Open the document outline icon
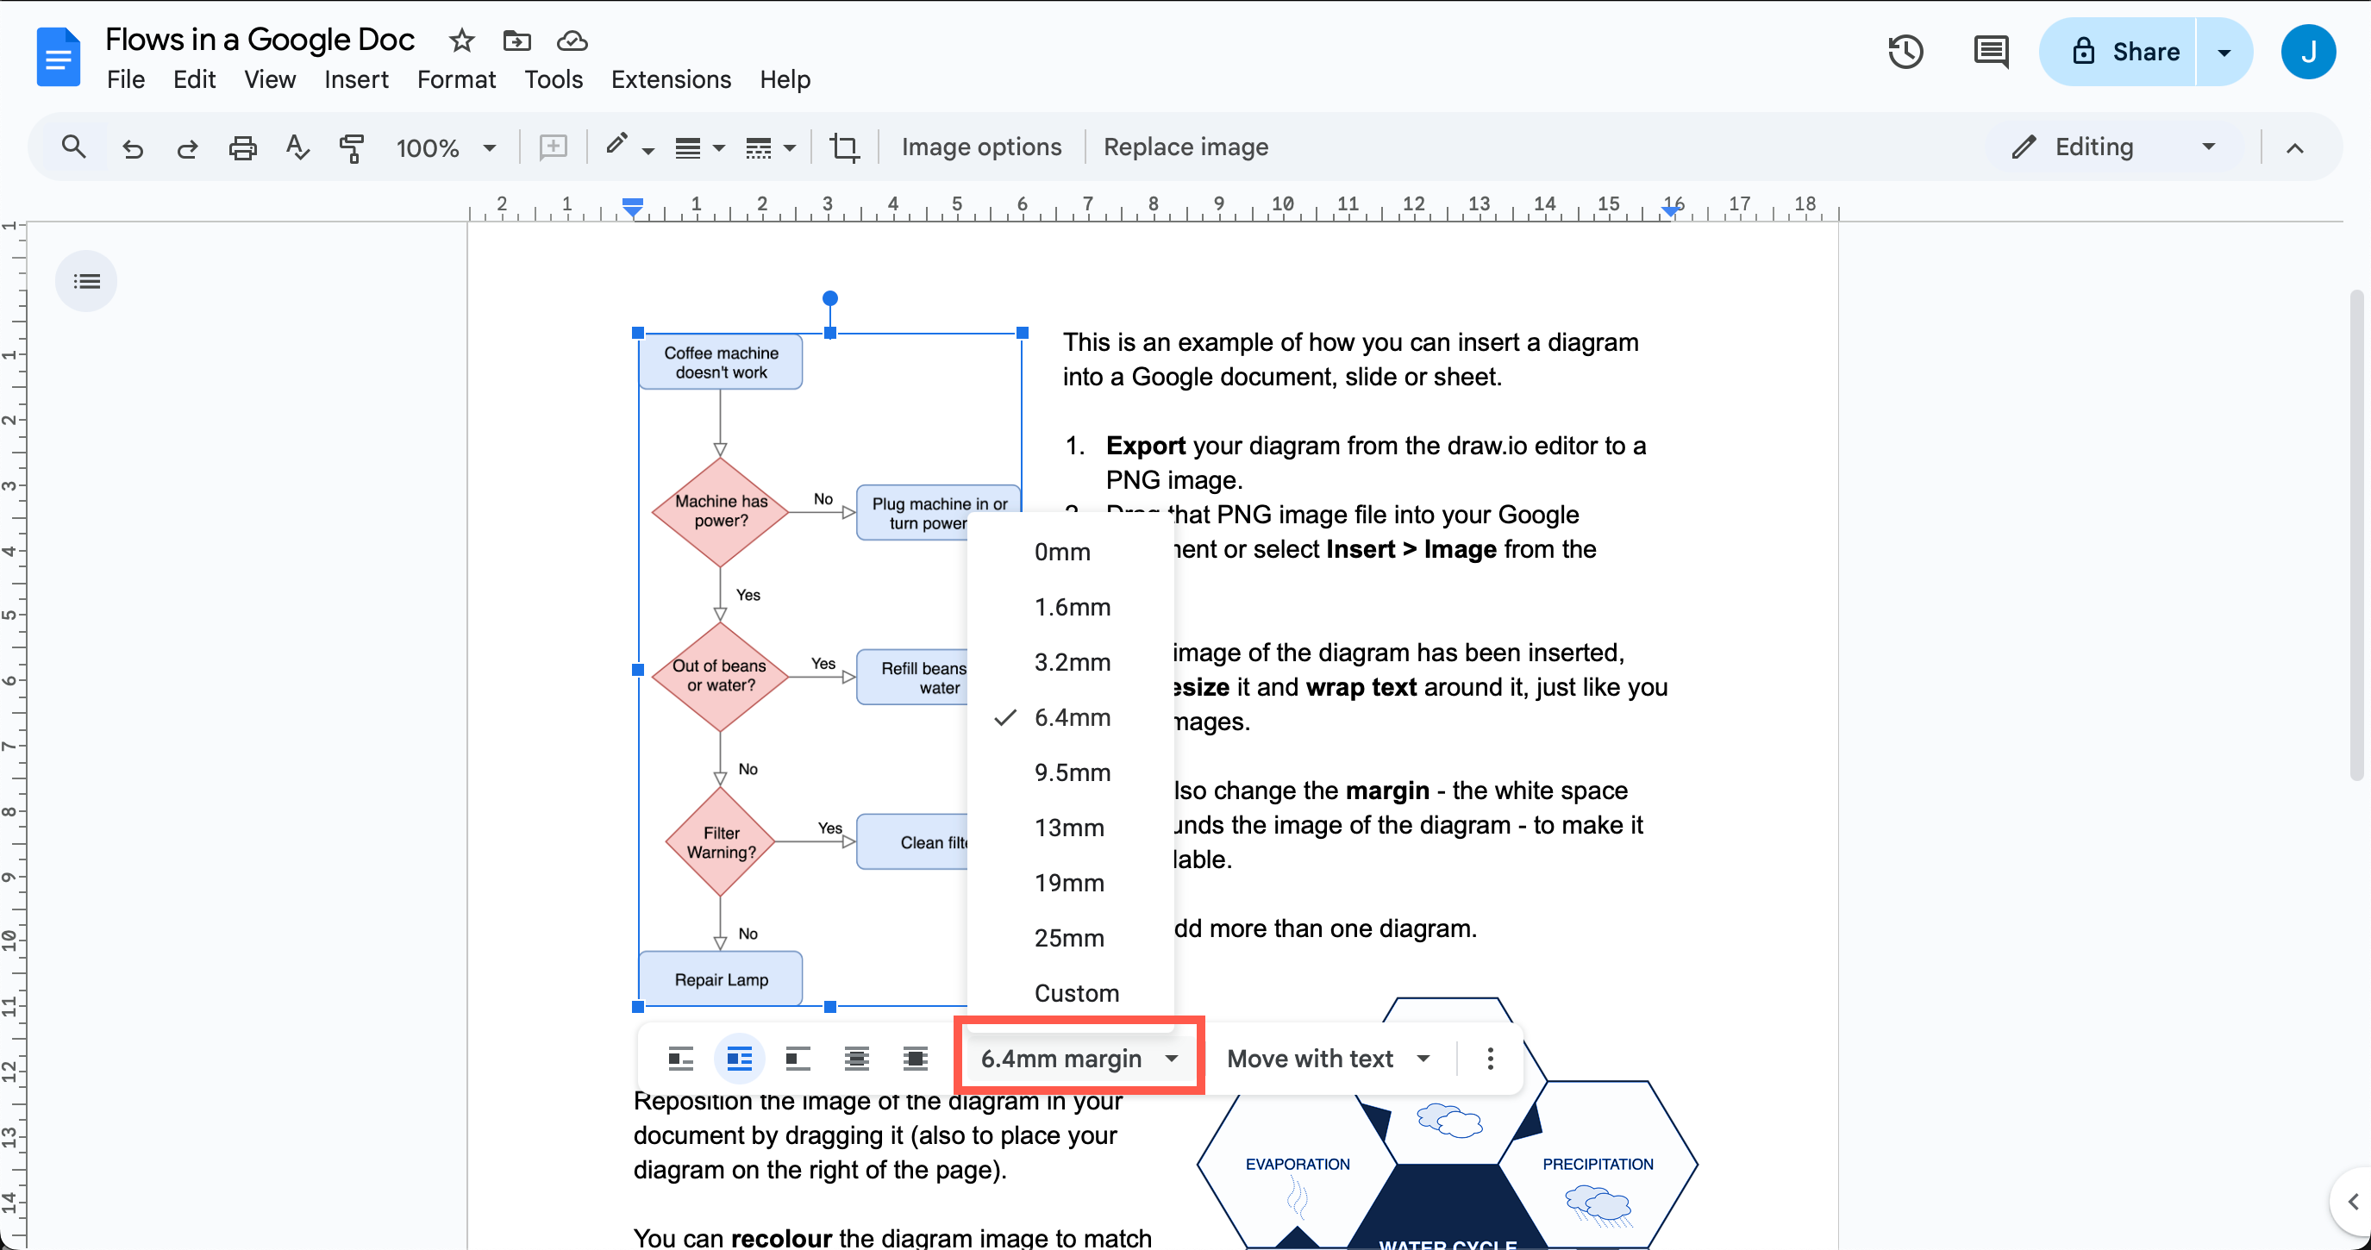This screenshot has height=1250, width=2371. point(85,281)
